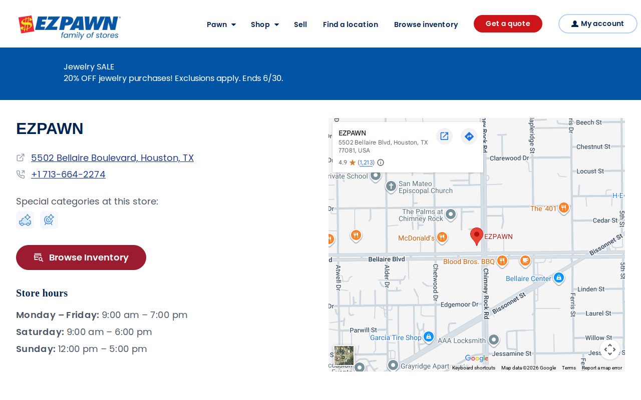Expand the Shop dropdown menu
641x400 pixels.
click(x=265, y=24)
